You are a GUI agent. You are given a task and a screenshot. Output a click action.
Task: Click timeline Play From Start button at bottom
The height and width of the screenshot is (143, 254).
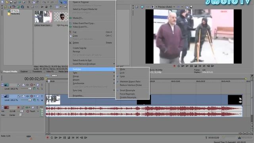56,138
